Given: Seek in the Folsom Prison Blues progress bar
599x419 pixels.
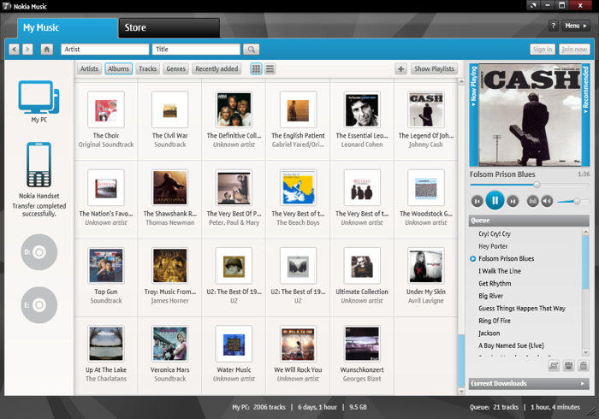Looking at the screenshot, I should coord(530,185).
